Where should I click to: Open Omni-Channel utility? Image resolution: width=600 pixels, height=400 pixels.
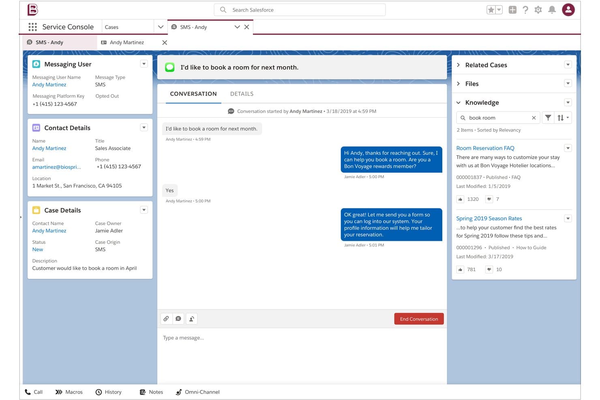[x=197, y=392]
